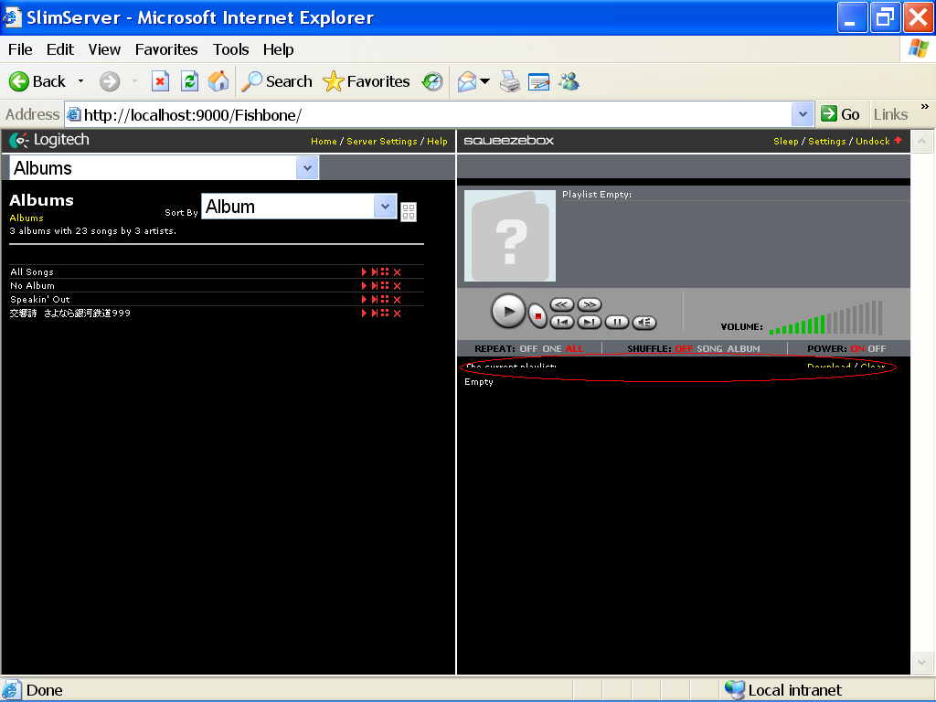The height and width of the screenshot is (702, 936).
Task: Click the rewind button in player
Action: point(561,304)
